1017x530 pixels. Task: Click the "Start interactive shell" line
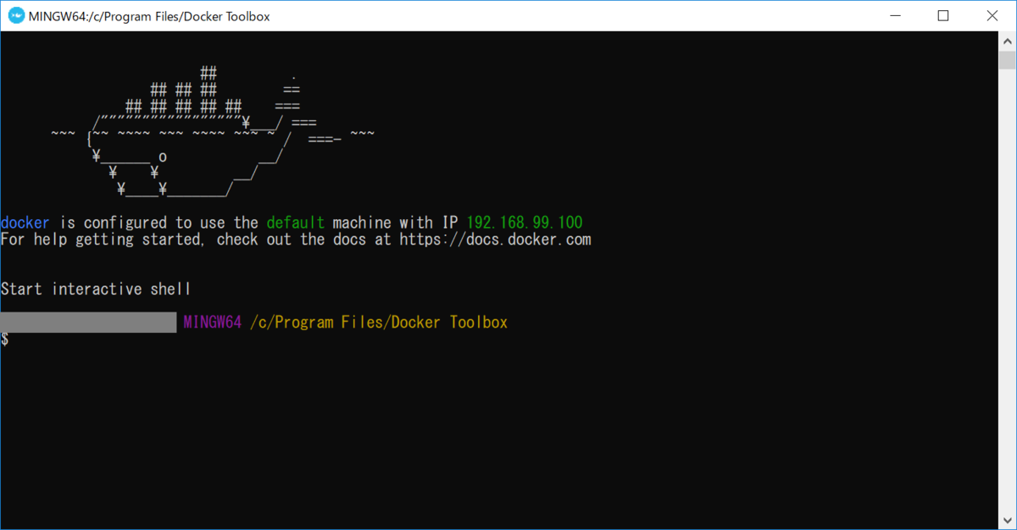point(96,290)
